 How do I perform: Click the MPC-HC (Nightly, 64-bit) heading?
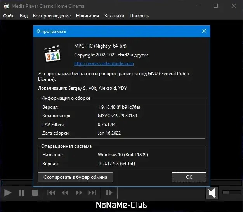tap(100, 46)
